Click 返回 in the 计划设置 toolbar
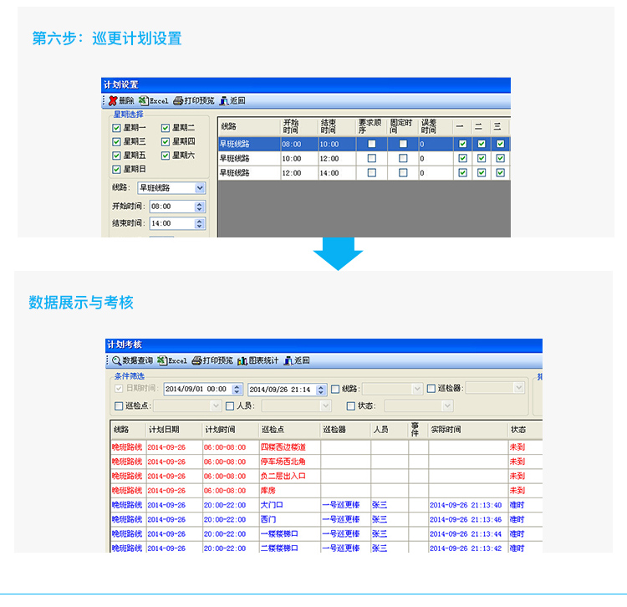Screen dimensions: 627x607 coord(232,100)
